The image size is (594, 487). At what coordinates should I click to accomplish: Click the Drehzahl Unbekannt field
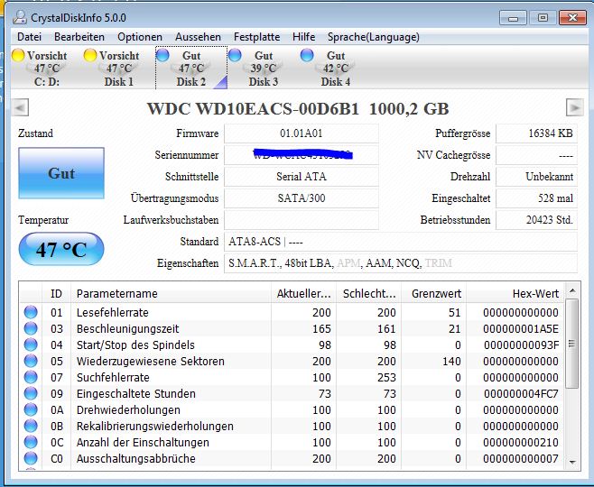(536, 177)
